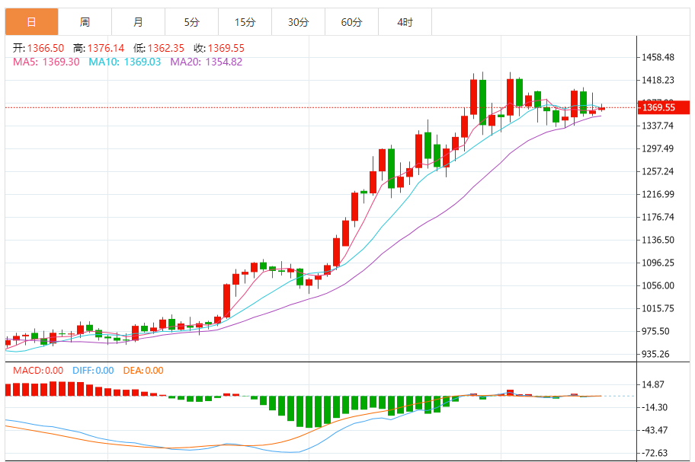
Task: Select the DEA 0.00 indicator label
Action: (144, 371)
